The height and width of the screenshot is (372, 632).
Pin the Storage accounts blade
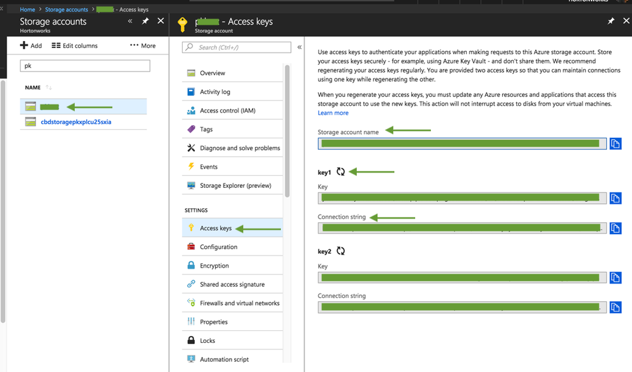pyautogui.click(x=146, y=22)
